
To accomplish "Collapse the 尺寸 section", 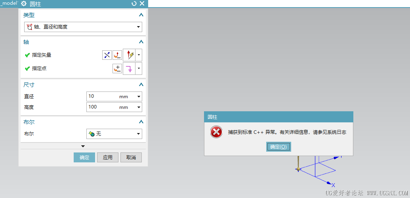I will point(141,84).
